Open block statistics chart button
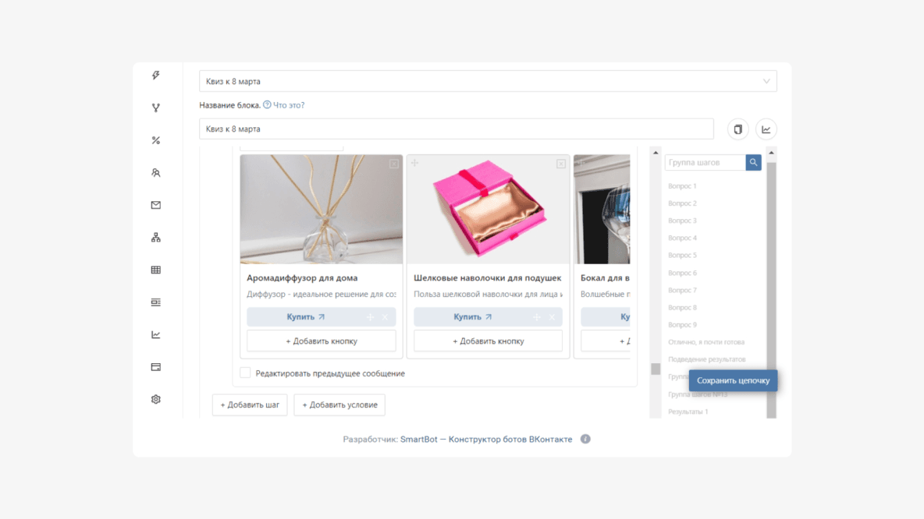 pyautogui.click(x=766, y=129)
